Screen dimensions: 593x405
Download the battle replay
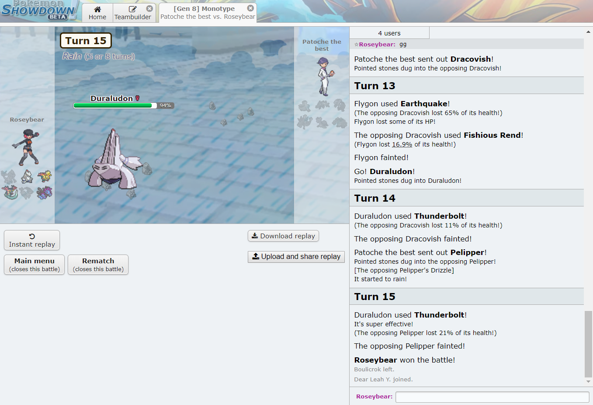pos(283,236)
